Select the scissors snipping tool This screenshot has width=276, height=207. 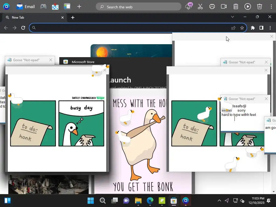click(200, 7)
